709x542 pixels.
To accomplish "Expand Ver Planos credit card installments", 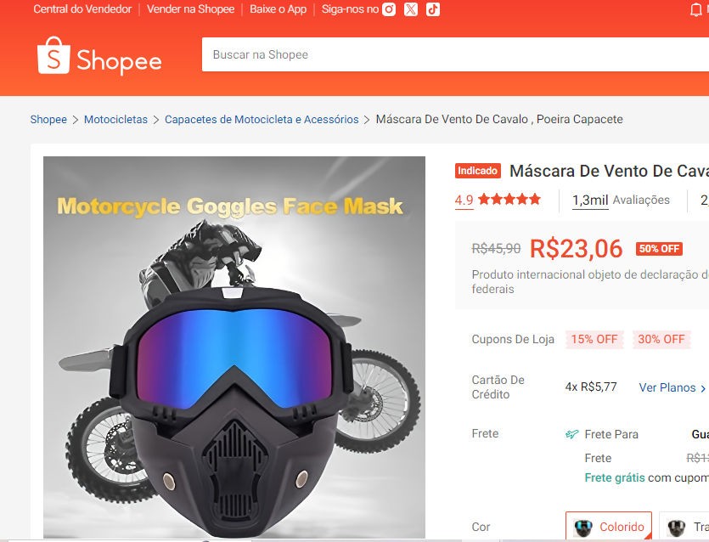I will pyautogui.click(x=672, y=387).
